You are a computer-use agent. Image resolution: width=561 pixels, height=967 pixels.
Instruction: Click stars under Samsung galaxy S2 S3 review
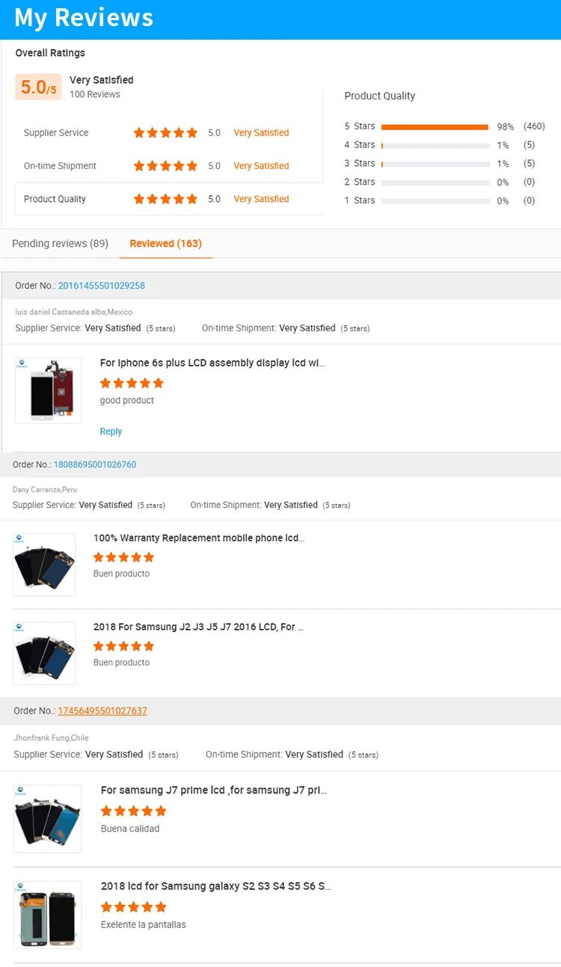133,907
